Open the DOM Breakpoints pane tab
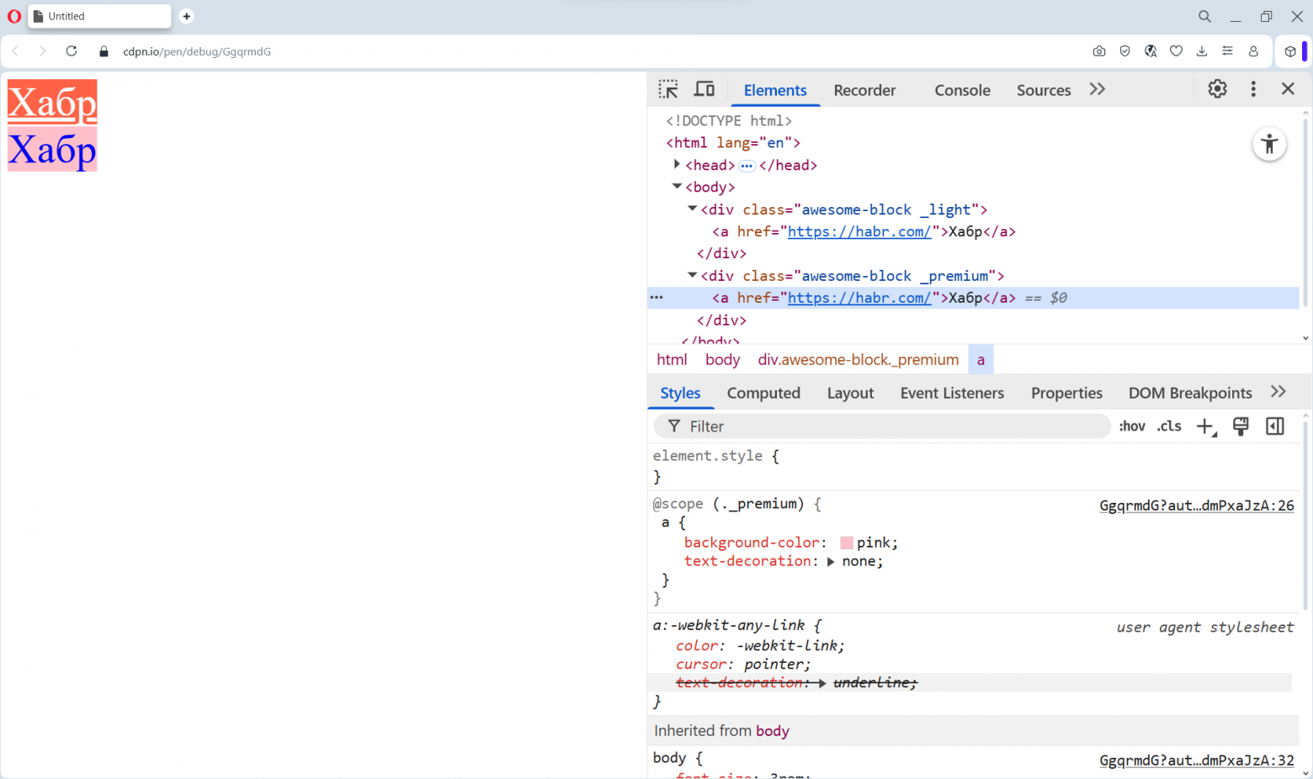Image resolution: width=1313 pixels, height=779 pixels. (1190, 393)
